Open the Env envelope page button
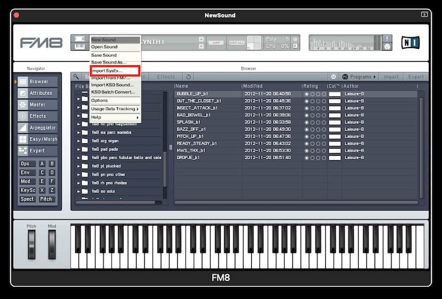 pos(27,172)
